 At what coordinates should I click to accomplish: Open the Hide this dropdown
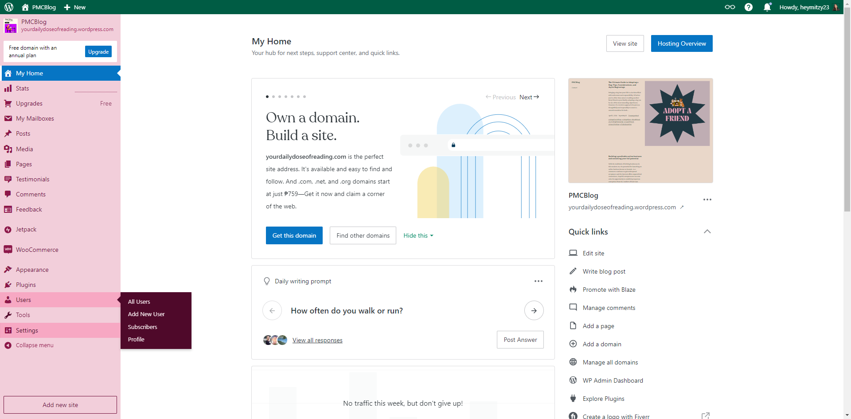point(418,235)
